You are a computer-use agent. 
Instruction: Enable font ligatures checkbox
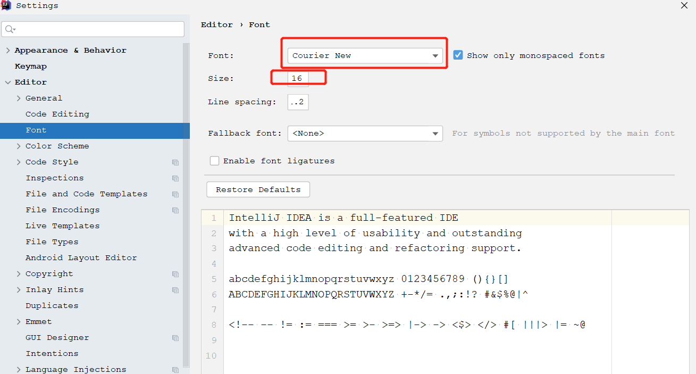click(x=214, y=161)
